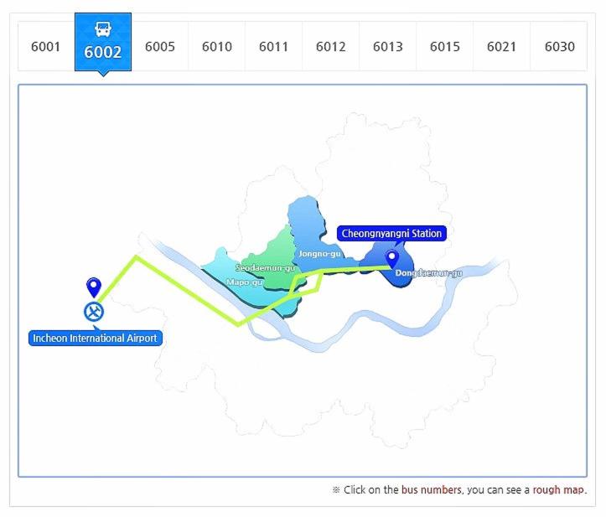
Task: Open the 6011 bus route tab
Action: click(x=274, y=46)
